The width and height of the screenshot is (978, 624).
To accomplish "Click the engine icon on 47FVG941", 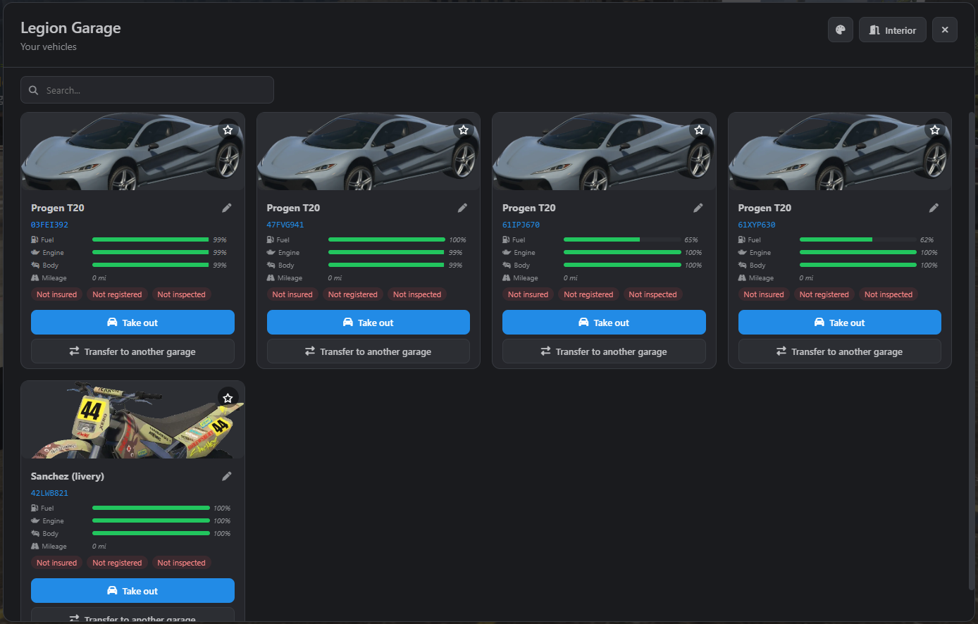I will 271,252.
